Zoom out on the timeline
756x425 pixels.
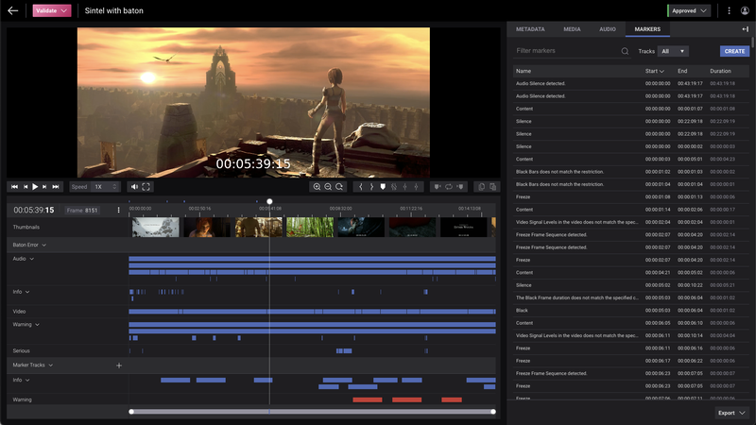click(x=328, y=187)
